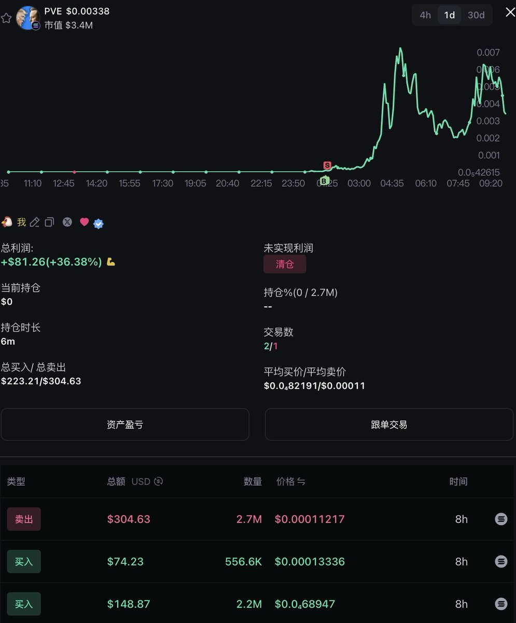The image size is (516, 623).
Task: Click the red S sell marker on chart
Action: pyautogui.click(x=327, y=165)
